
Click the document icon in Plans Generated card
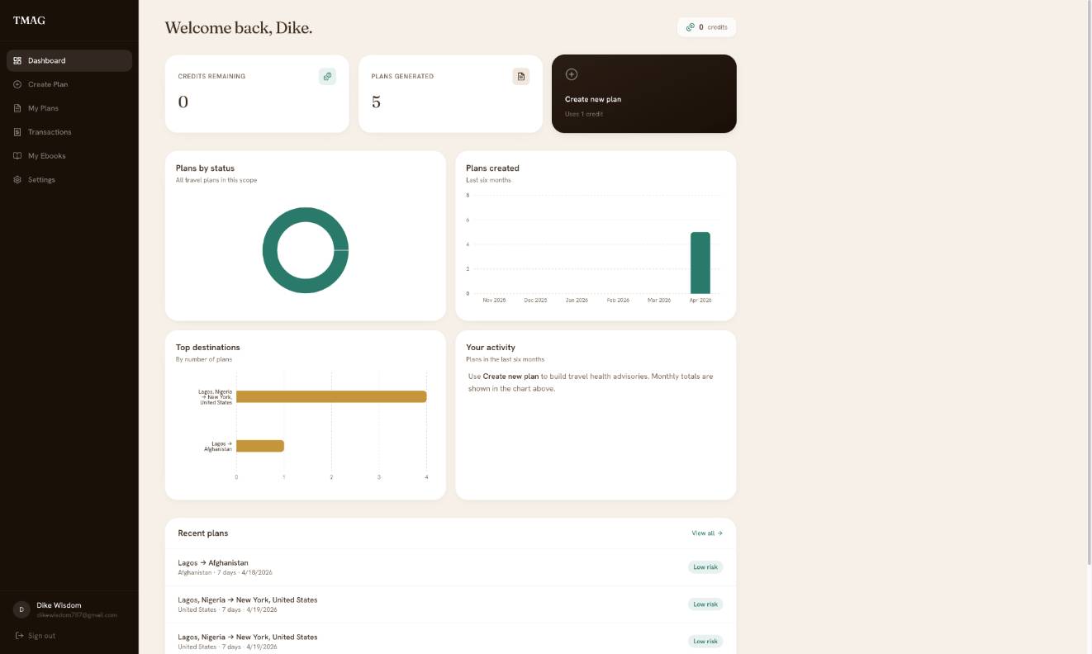tap(520, 76)
